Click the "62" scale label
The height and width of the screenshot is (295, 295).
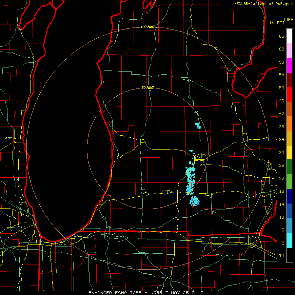click(x=282, y=49)
